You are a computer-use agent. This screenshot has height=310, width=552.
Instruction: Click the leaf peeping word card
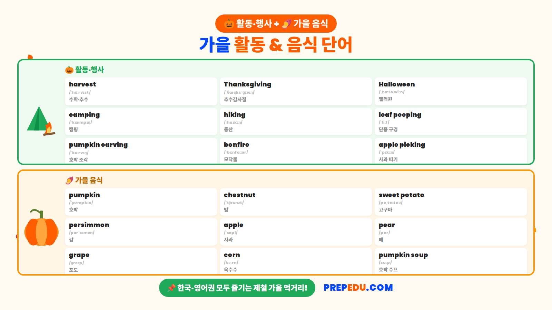pyautogui.click(x=451, y=122)
